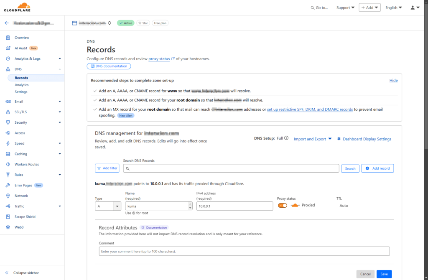
Task: Click the Workers Routes diamond icon
Action: [8, 164]
